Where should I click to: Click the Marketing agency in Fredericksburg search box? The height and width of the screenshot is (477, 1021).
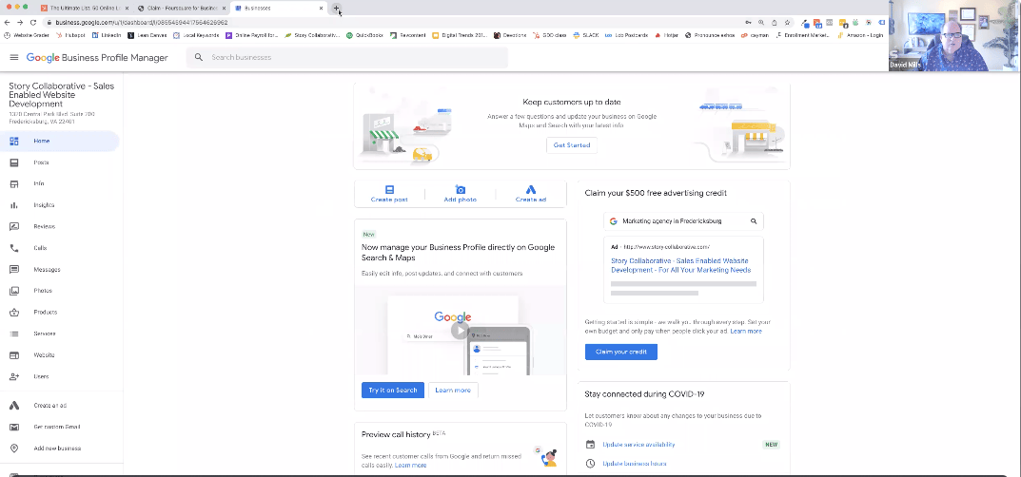[x=683, y=221]
